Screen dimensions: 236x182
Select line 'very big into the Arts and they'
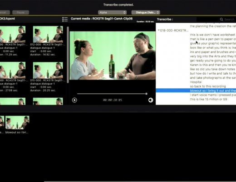tap(213, 56)
